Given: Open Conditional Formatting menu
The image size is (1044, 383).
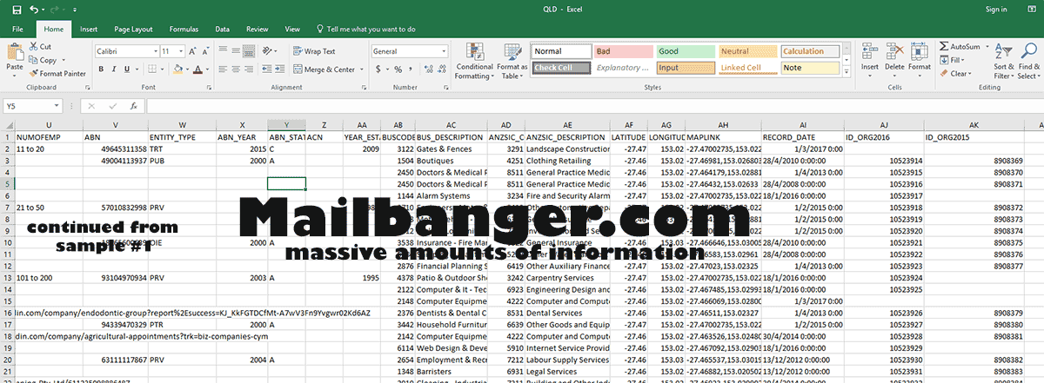Looking at the screenshot, I should point(475,61).
